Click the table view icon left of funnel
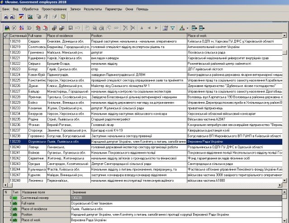289x223 pixels. (x=165, y=28)
